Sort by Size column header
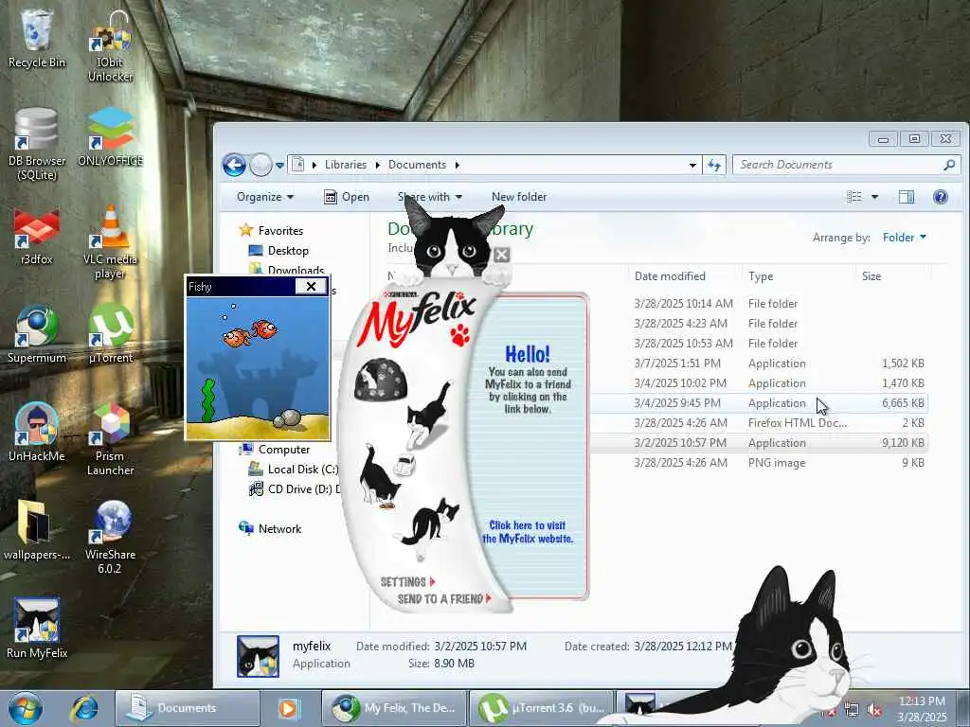The height and width of the screenshot is (727, 970). [x=871, y=276]
